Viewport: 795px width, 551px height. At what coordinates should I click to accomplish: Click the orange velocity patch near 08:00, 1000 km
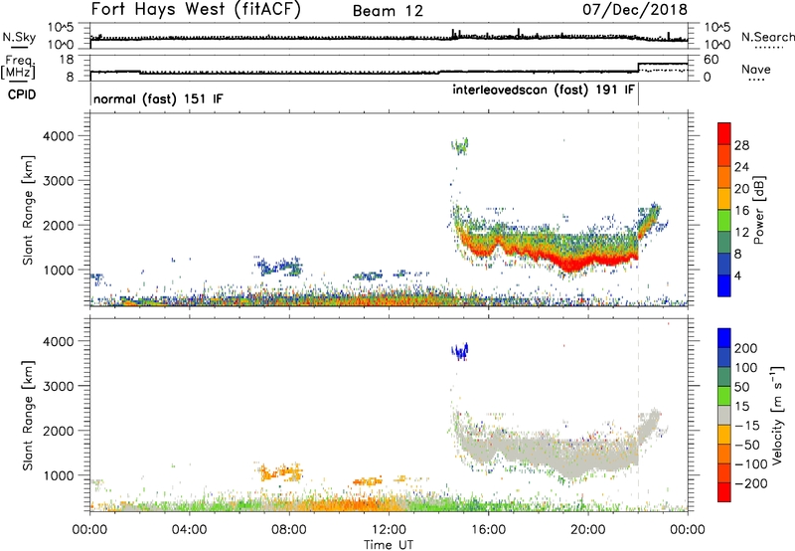pyautogui.click(x=280, y=472)
